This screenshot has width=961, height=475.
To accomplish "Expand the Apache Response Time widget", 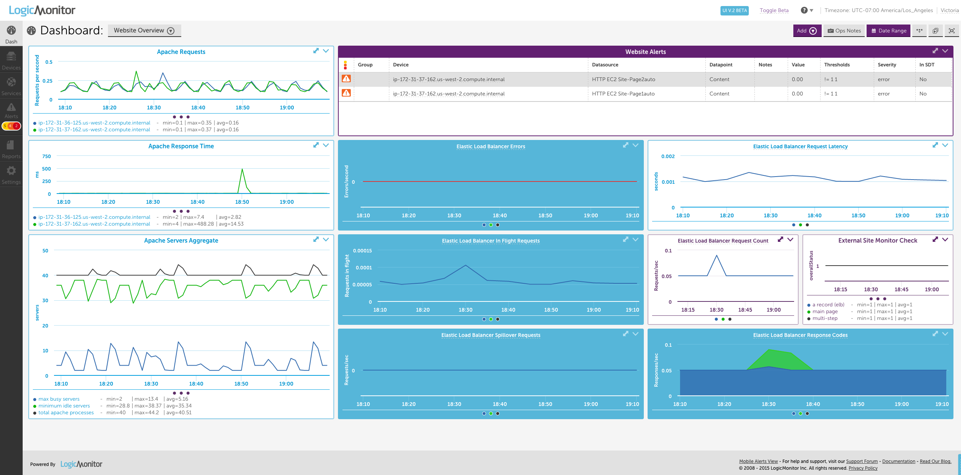I will 316,145.
